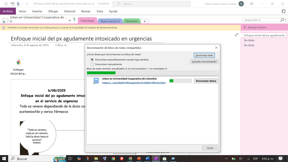Click the Cerrar button
Viewport: 288px width, 162px height.
click(210, 148)
